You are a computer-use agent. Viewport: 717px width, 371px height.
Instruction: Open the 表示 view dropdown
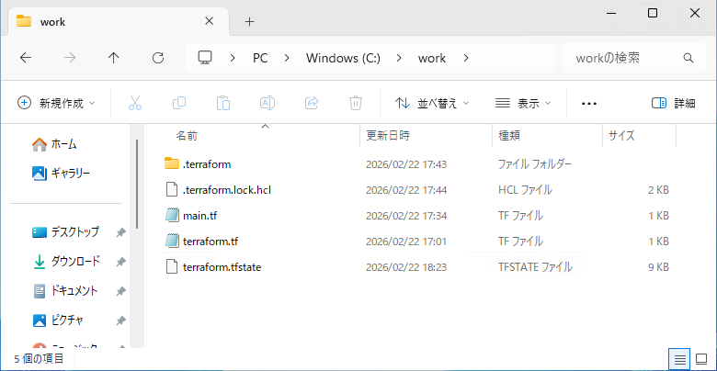[522, 103]
